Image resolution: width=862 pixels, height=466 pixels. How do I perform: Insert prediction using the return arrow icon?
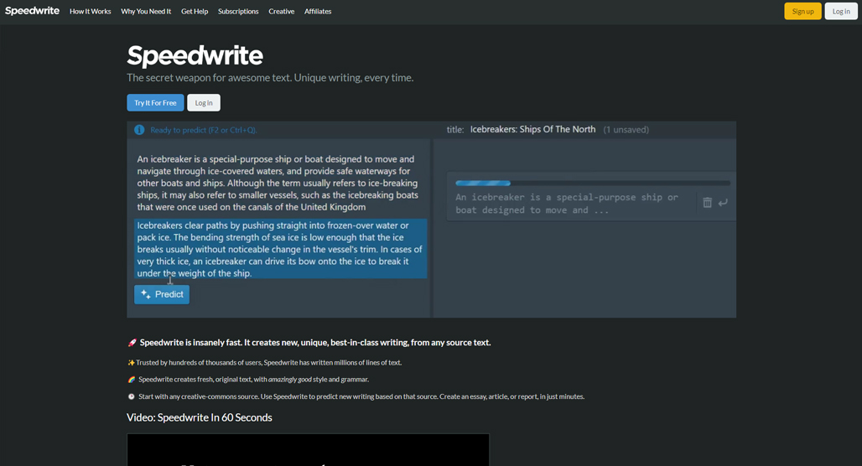tap(723, 203)
